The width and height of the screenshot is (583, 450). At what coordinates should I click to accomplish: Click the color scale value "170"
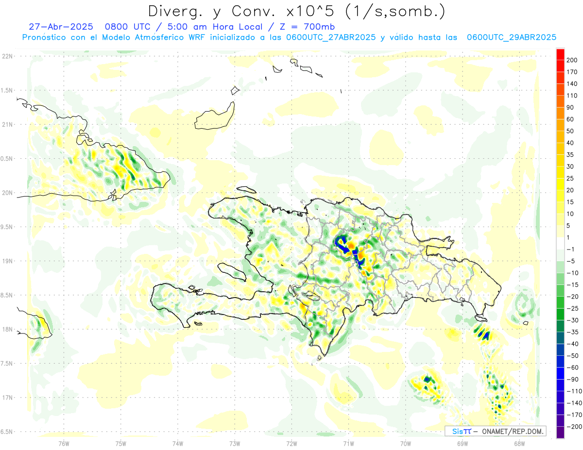572,72
